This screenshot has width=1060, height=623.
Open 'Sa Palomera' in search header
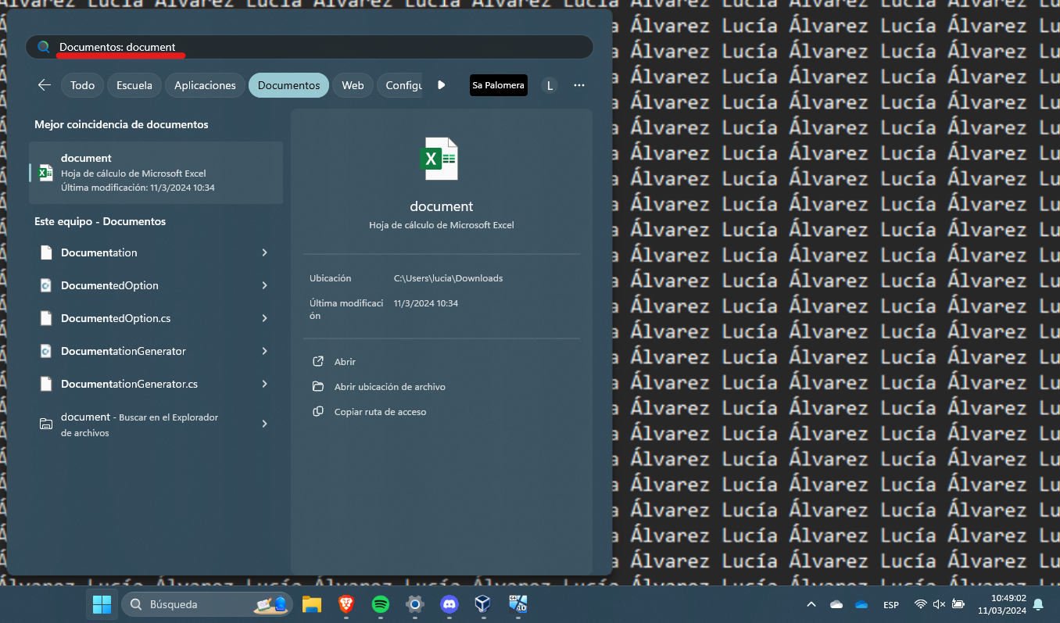click(498, 85)
